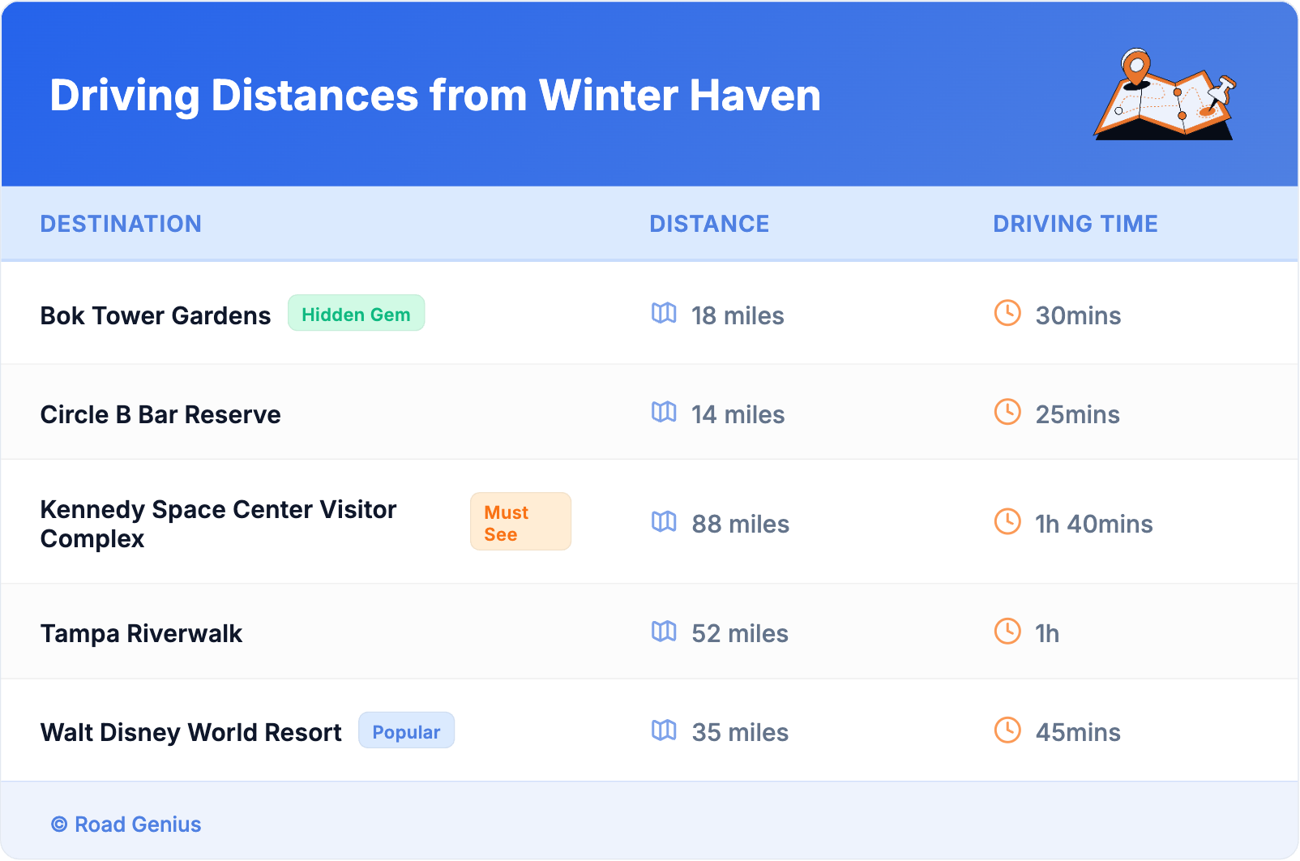The image size is (1300, 861).
Task: Click the clock icon beside 45mins
Action: 1007,730
